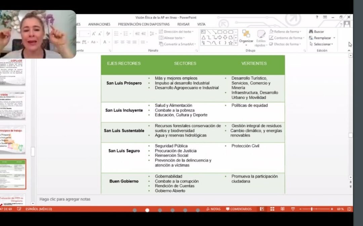Apply the bullet list icon
Image resolution: width=363 pixels, height=226 pixels.
(x=116, y=34)
